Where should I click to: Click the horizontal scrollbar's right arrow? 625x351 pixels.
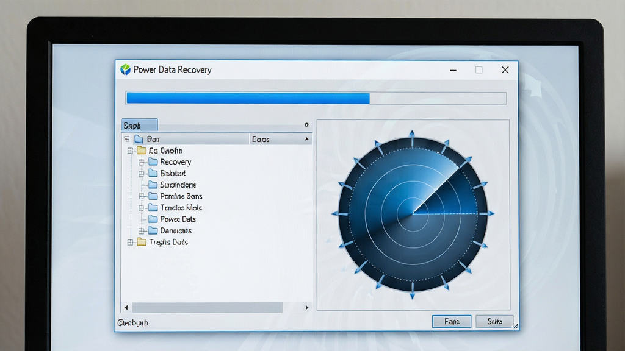pyautogui.click(x=306, y=307)
